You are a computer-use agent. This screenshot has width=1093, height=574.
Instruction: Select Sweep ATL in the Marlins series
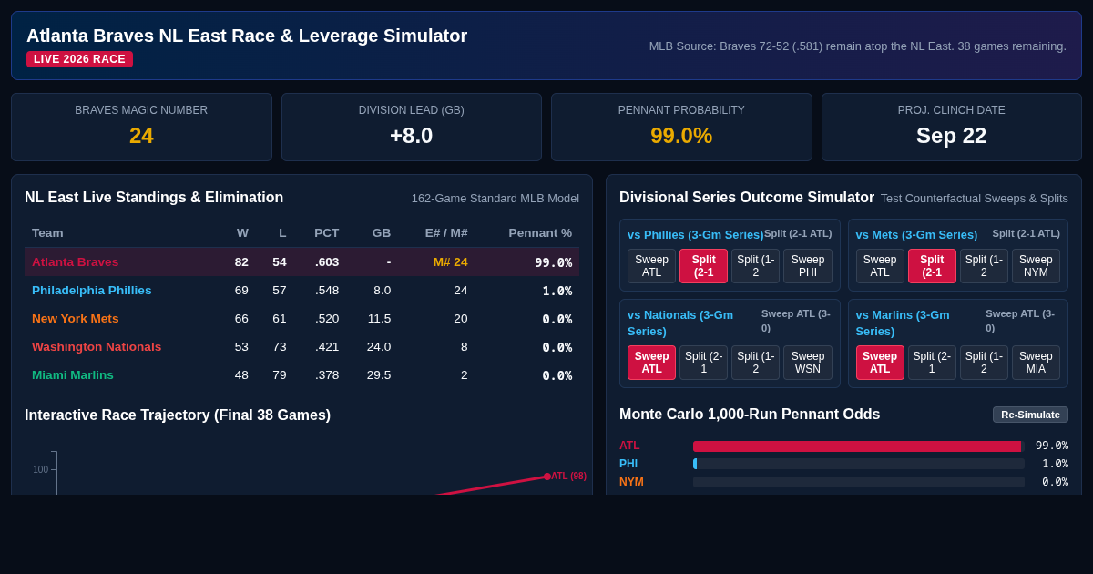tap(880, 363)
